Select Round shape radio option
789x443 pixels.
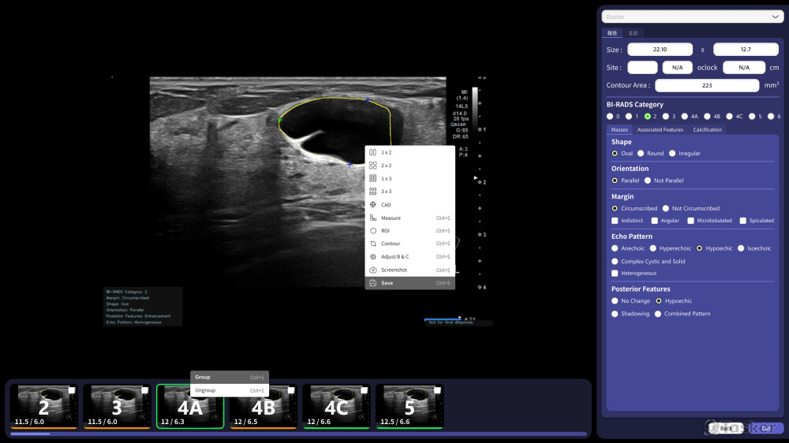(x=641, y=153)
